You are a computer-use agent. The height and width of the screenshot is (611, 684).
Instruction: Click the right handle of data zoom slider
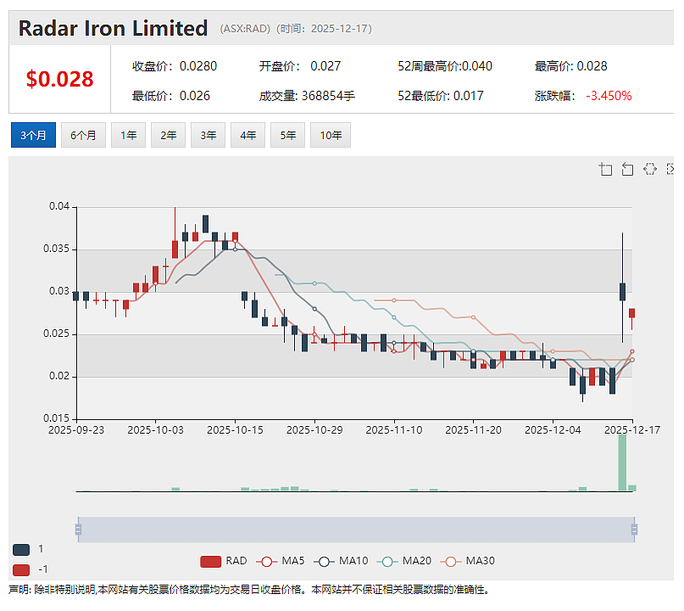634,530
